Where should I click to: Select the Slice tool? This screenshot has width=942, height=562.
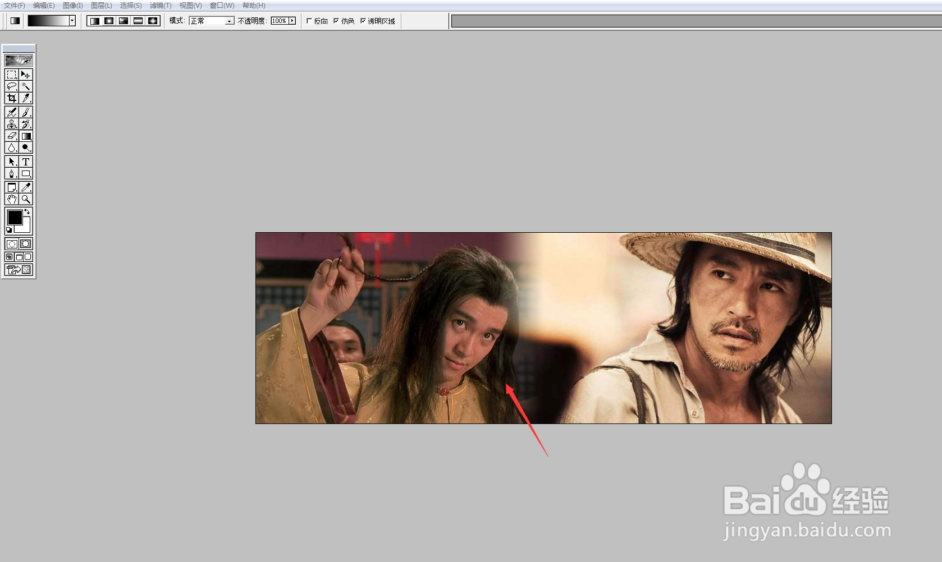pos(26,98)
